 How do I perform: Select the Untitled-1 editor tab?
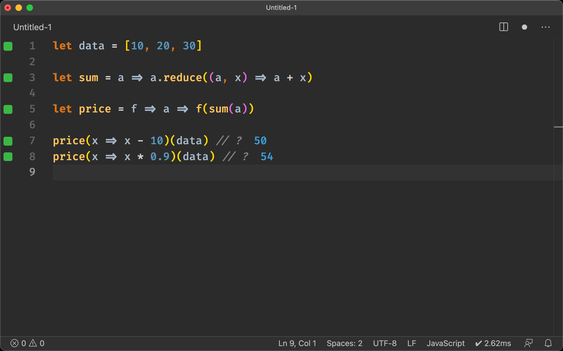click(32, 27)
